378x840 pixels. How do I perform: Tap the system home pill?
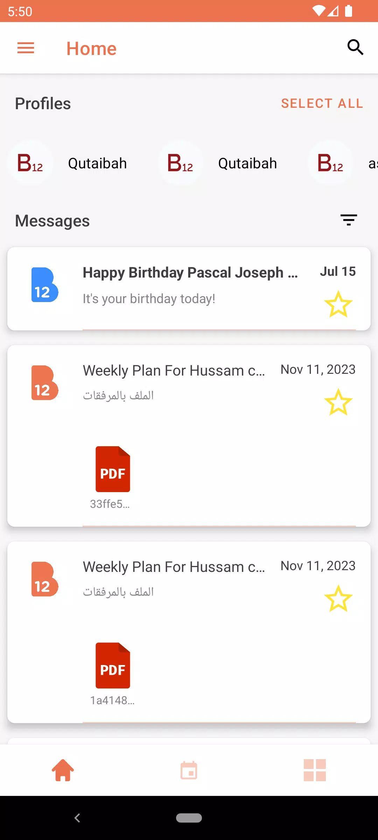click(189, 818)
